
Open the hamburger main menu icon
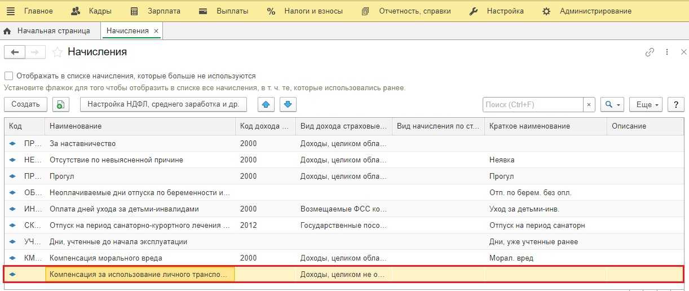point(11,11)
